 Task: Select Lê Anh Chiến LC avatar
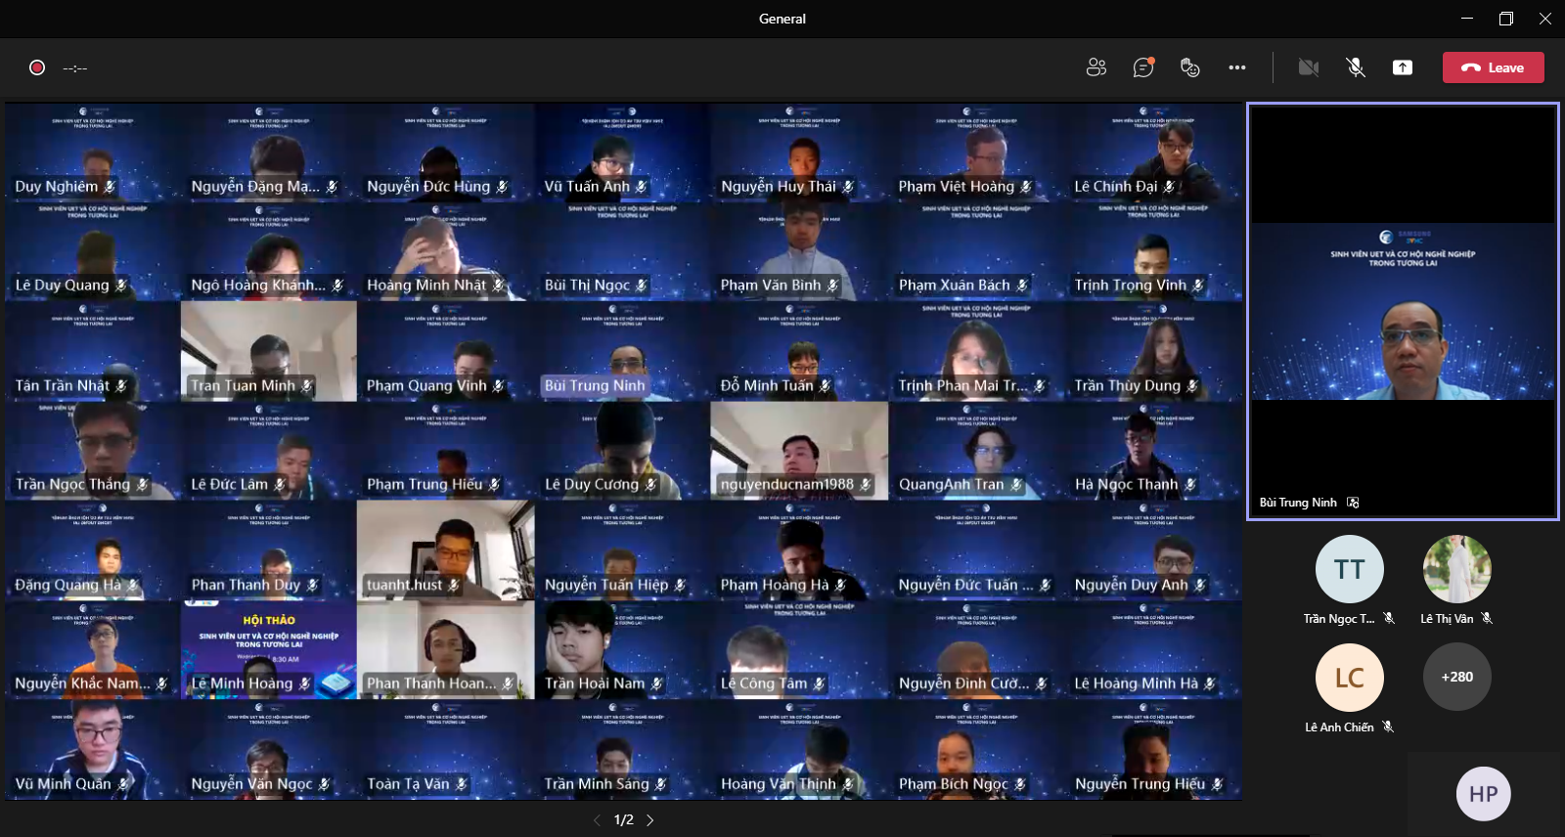(x=1349, y=677)
